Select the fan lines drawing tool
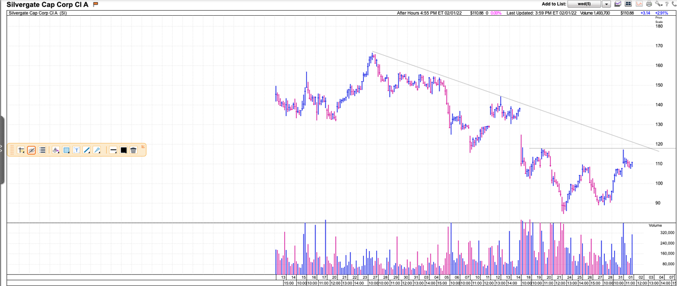Viewport: 677px width, 286px height. 96,150
